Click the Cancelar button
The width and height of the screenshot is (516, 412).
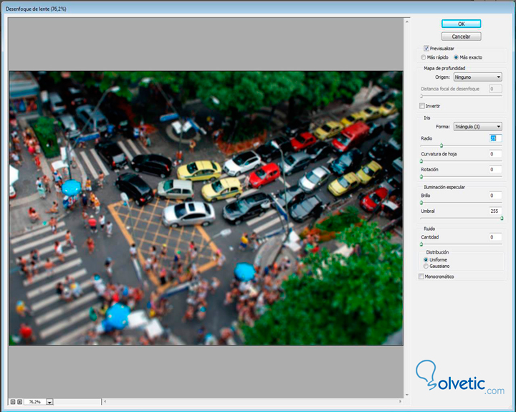point(461,37)
